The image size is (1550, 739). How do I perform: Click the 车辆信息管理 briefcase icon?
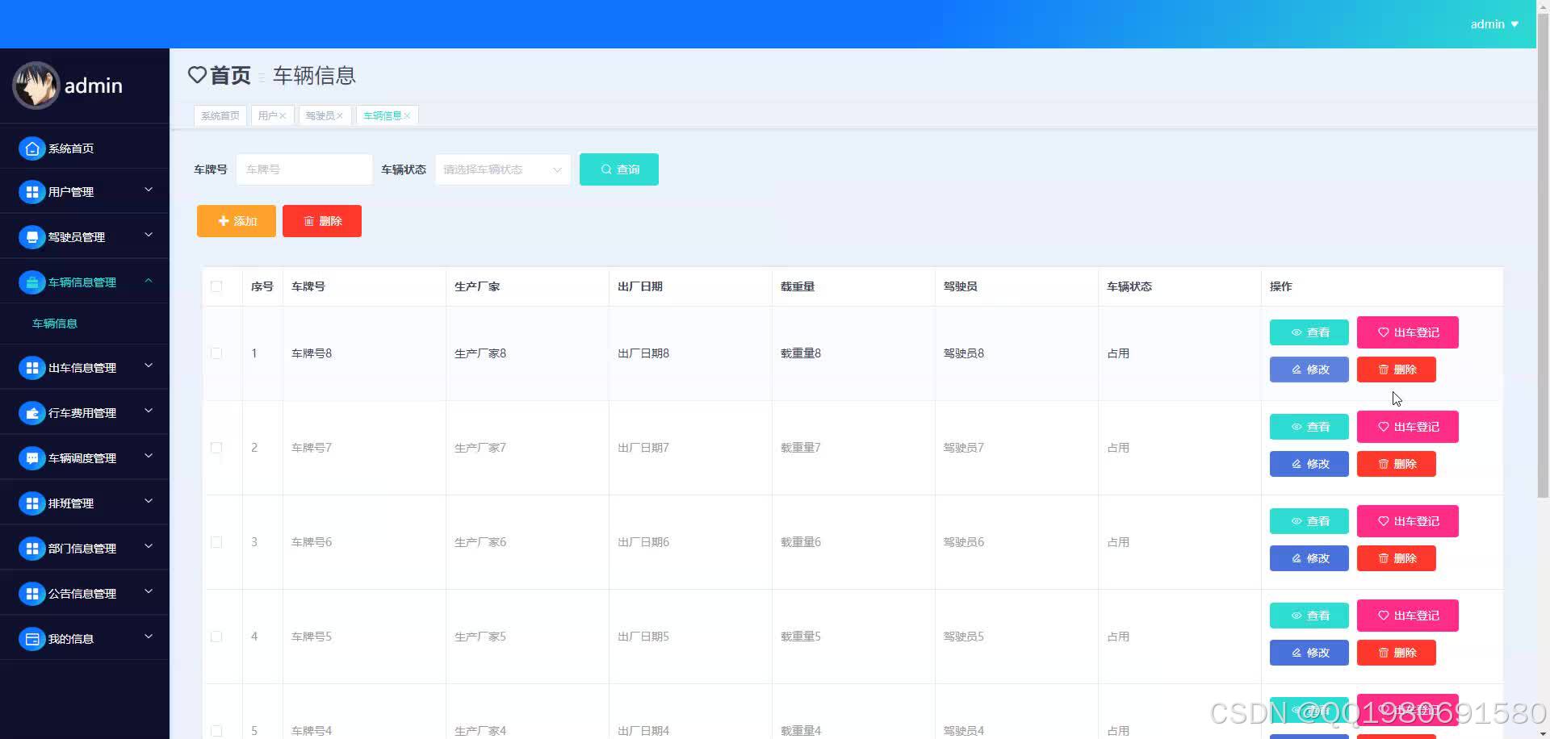pyautogui.click(x=31, y=282)
